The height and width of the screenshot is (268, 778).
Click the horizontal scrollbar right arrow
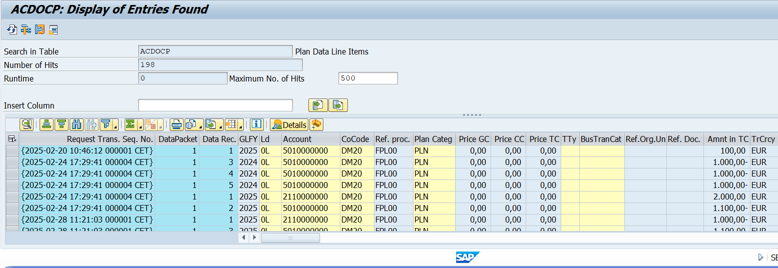coord(254,237)
